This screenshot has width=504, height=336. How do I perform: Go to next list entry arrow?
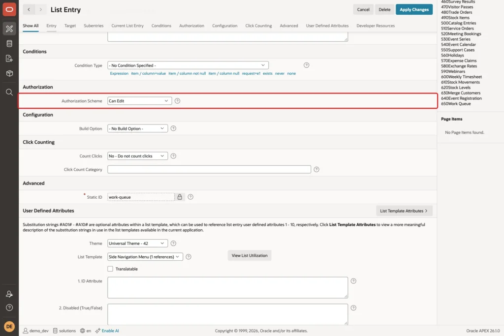pos(40,10)
